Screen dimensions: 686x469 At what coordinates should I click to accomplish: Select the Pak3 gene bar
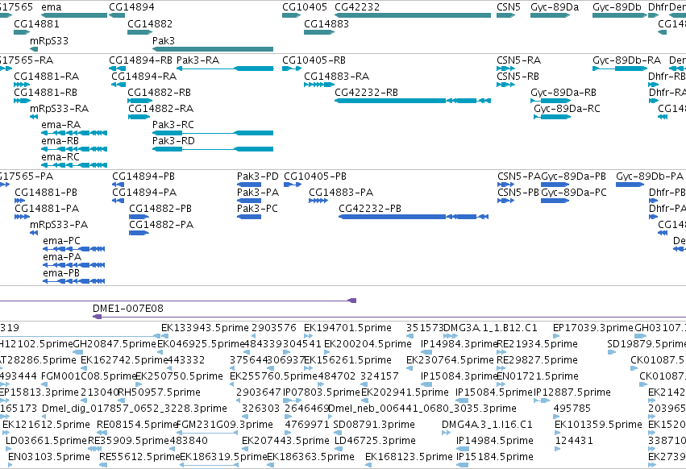[213, 49]
